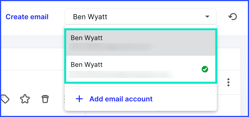Viewport: 249px width, 117px height.
Task: Click the green checkmark badge
Action: (x=205, y=69)
